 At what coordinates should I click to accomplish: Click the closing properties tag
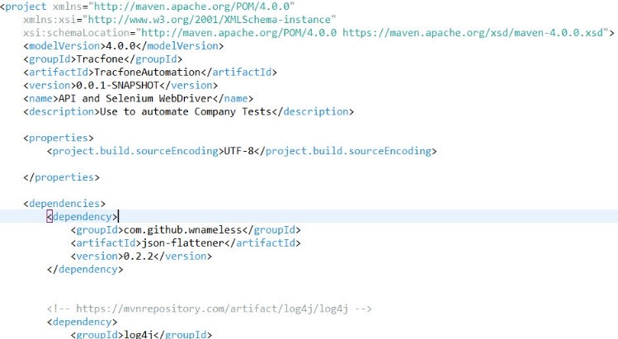tap(61, 177)
